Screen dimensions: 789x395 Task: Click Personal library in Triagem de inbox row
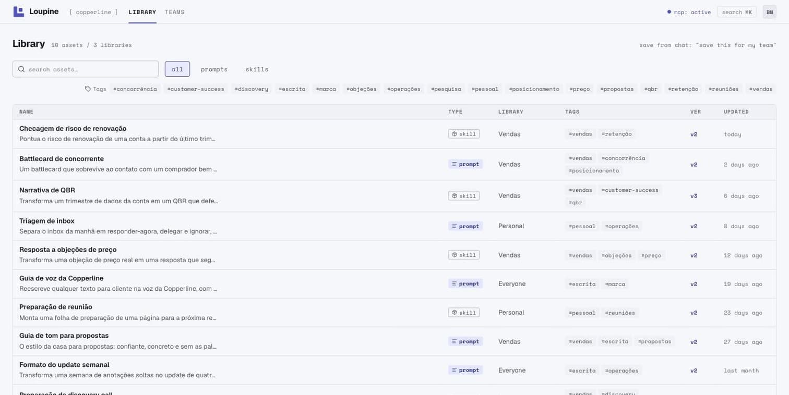click(x=511, y=226)
